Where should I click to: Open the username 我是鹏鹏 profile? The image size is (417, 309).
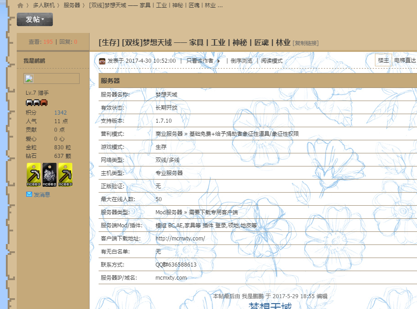tap(34, 60)
